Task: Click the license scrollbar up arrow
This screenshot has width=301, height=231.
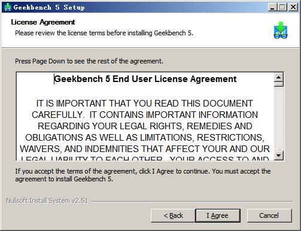Action: tap(279, 77)
